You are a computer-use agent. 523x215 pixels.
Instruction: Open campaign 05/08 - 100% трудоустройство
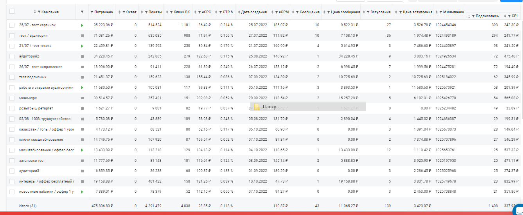coord(45,119)
